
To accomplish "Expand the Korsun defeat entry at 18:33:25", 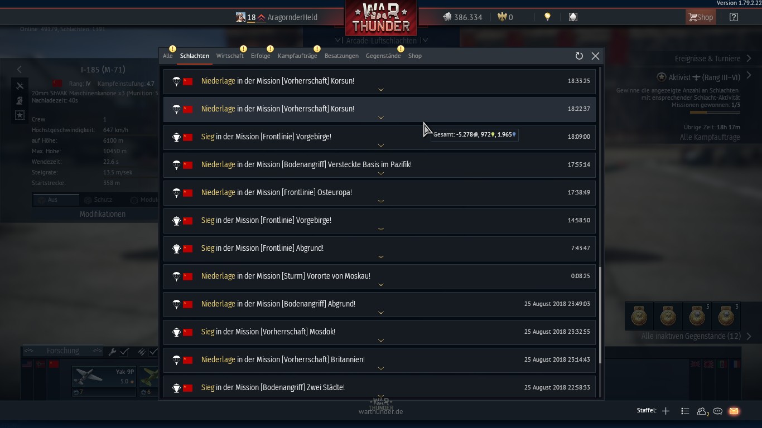I will tap(379, 81).
